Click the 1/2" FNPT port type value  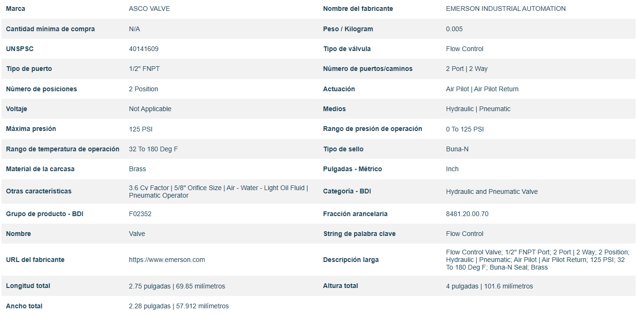pyautogui.click(x=144, y=69)
